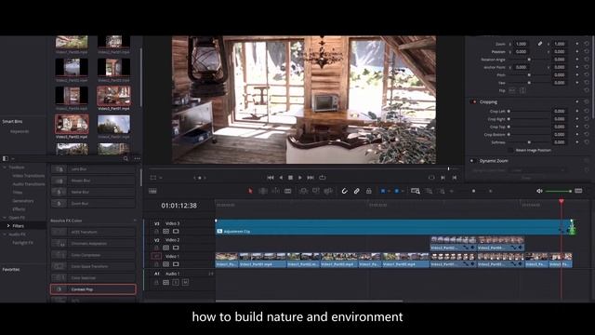The image size is (595, 335).
Task: Click the Match Frame viewer icon
Action: pos(431,178)
